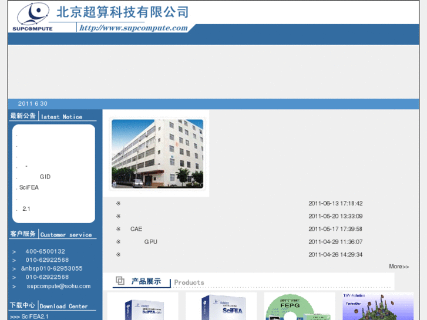
Task: Click the 2011-06-13 17:18:42 news timestamp
Action: pyautogui.click(x=335, y=203)
